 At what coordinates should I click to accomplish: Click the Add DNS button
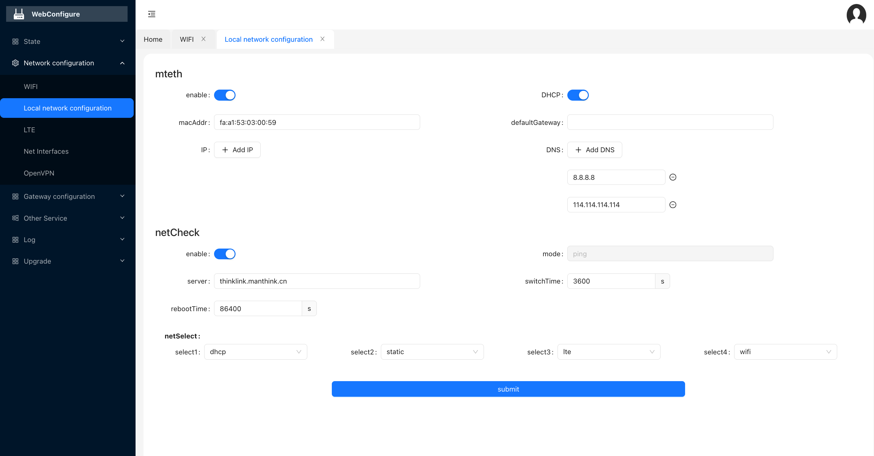(594, 150)
